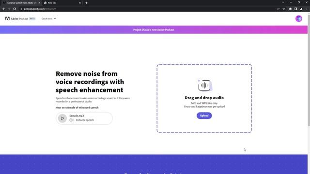The height and width of the screenshot is (174, 310).
Task: Open the browser side panel icon
Action: [x=296, y=9]
